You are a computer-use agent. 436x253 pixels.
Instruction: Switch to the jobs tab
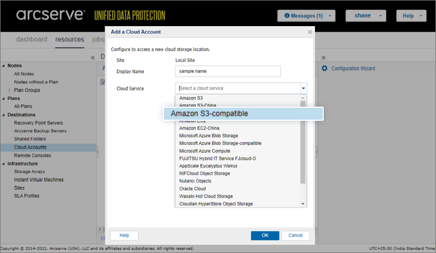[98, 39]
